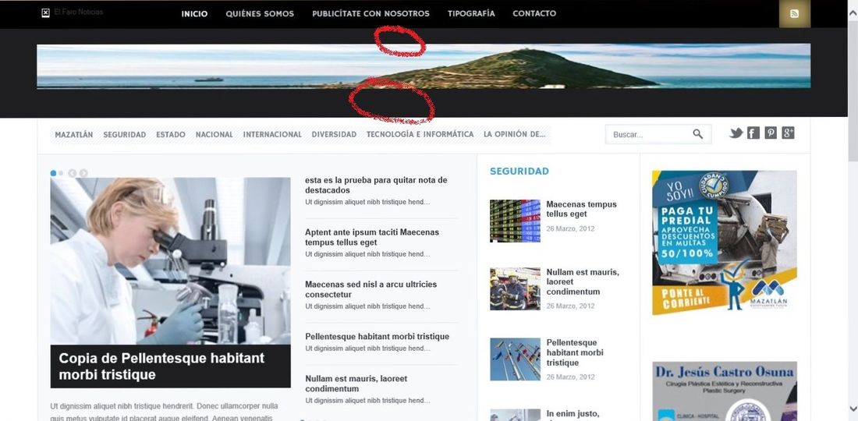
Task: Open the Twitter social icon
Action: (736, 133)
